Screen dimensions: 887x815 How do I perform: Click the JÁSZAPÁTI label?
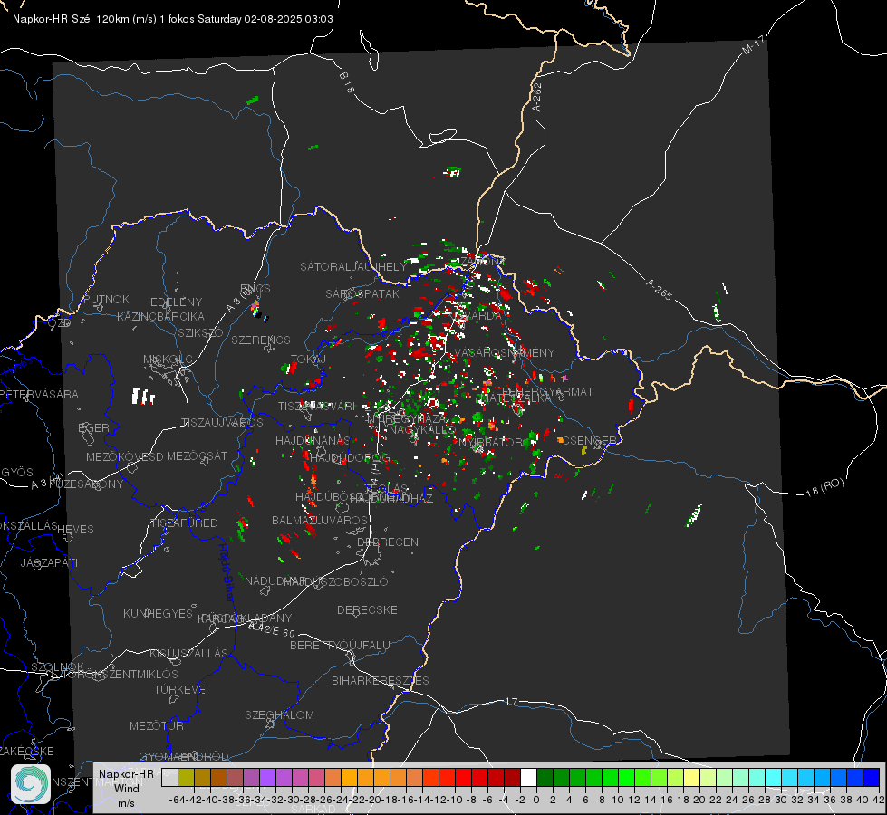[x=49, y=562]
